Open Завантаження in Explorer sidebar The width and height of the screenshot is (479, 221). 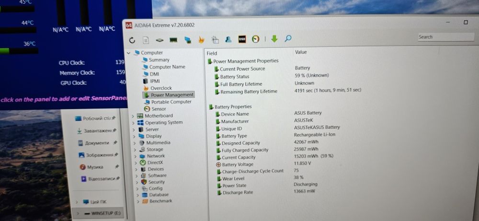tap(97, 131)
